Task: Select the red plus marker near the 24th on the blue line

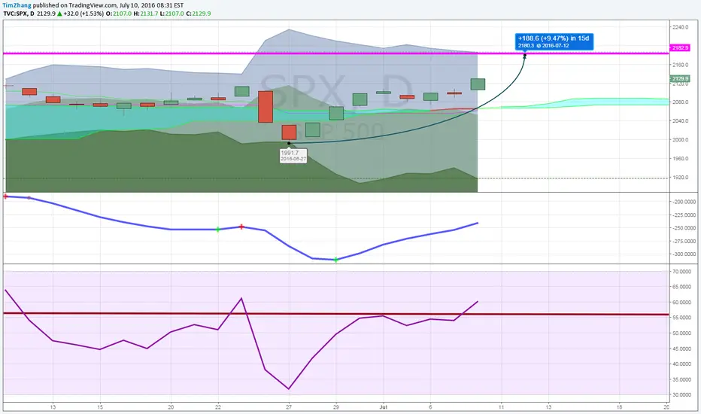Action: click(x=242, y=227)
